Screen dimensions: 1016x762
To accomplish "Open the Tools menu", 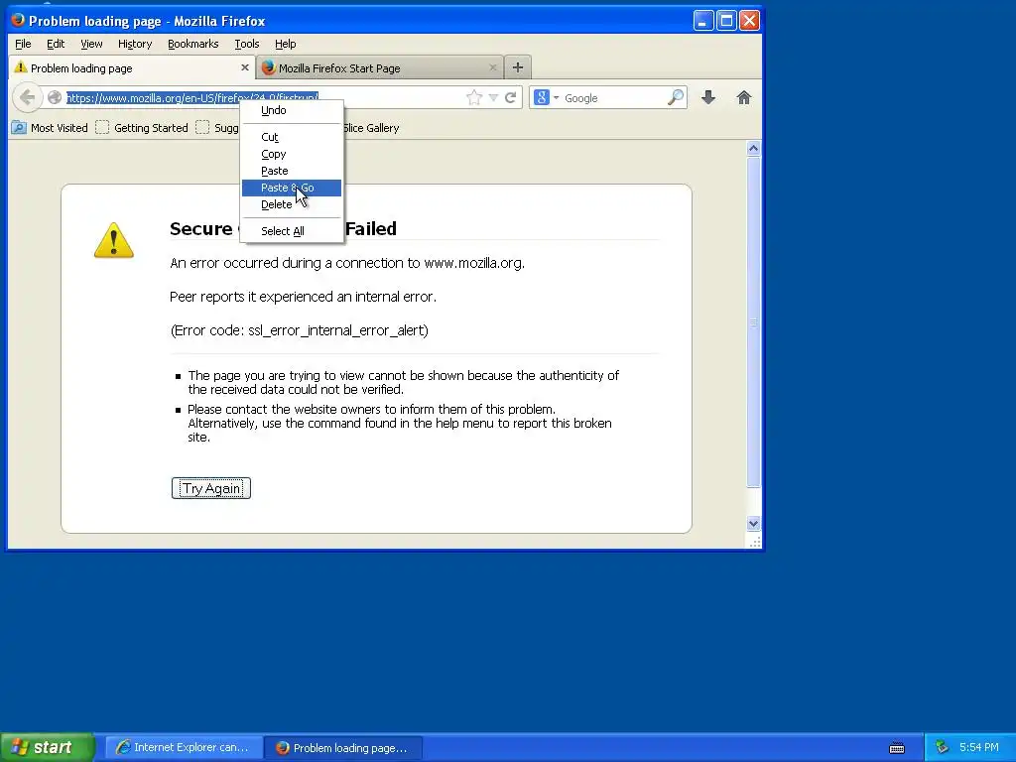I will click(247, 44).
